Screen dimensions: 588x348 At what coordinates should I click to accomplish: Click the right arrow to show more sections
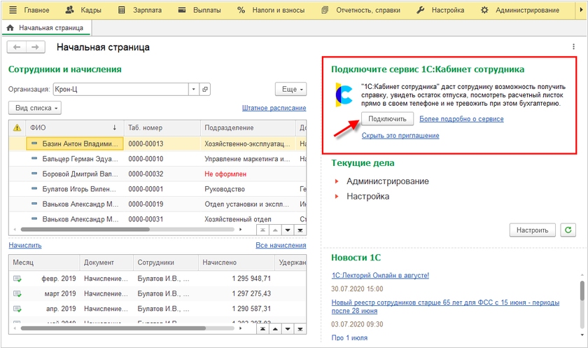click(581, 10)
